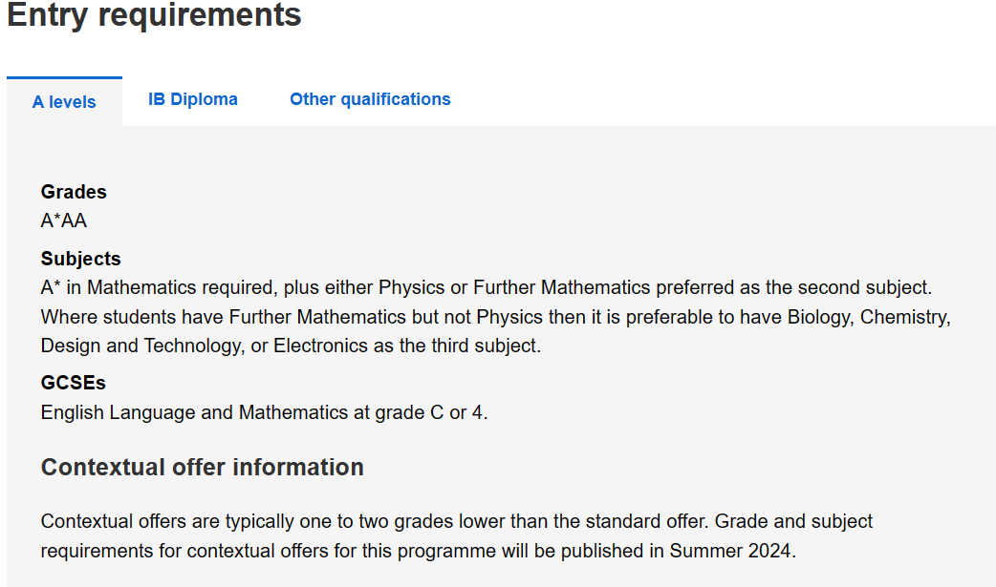This screenshot has height=587, width=996.
Task: Open the Other qualifications tab
Action: (370, 99)
